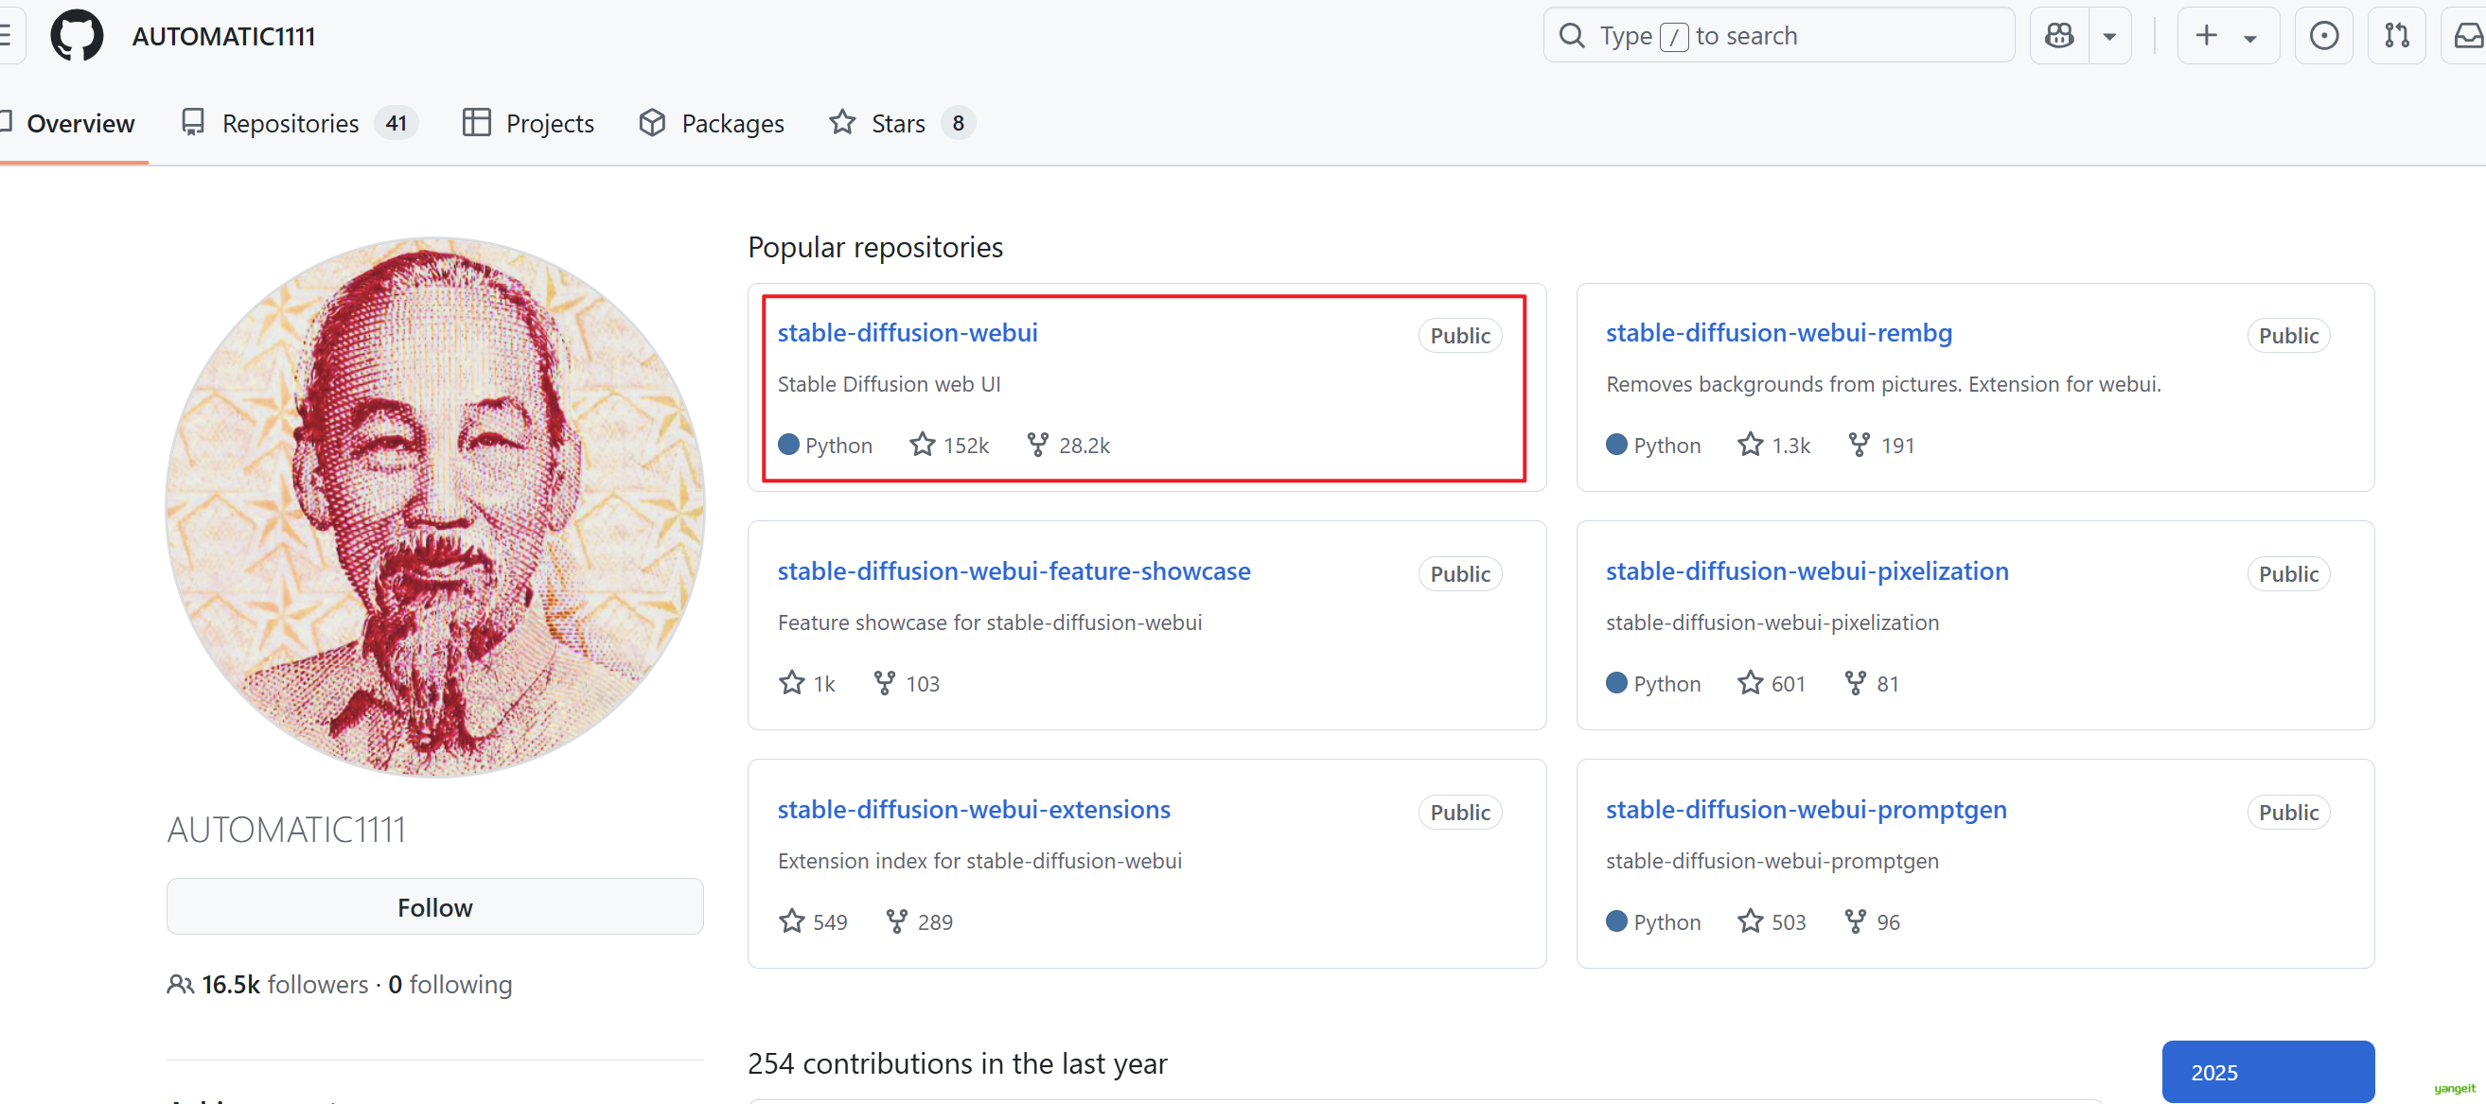The image size is (2486, 1104).
Task: Click AUTOMATIC1111 username in the header
Action: point(224,37)
